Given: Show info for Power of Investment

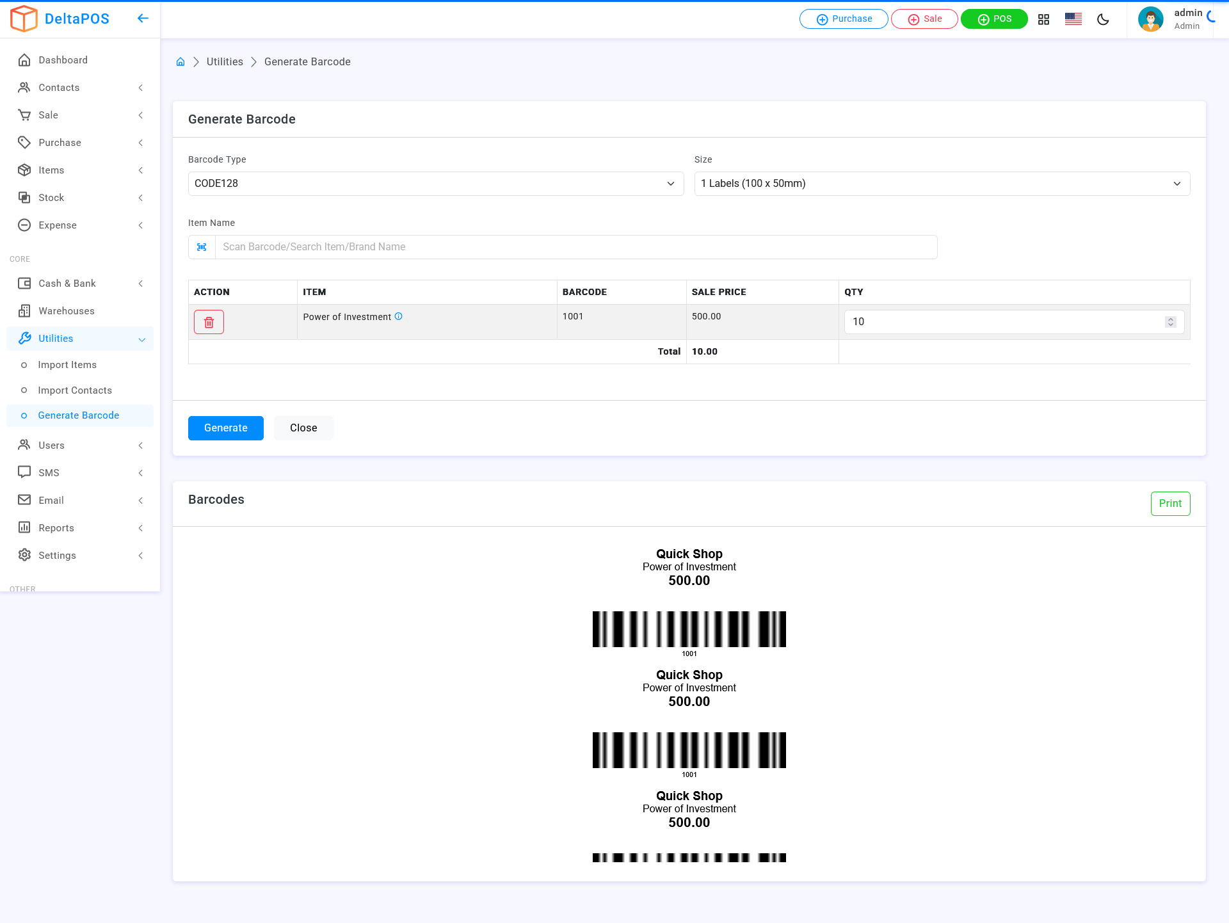Looking at the screenshot, I should point(398,316).
